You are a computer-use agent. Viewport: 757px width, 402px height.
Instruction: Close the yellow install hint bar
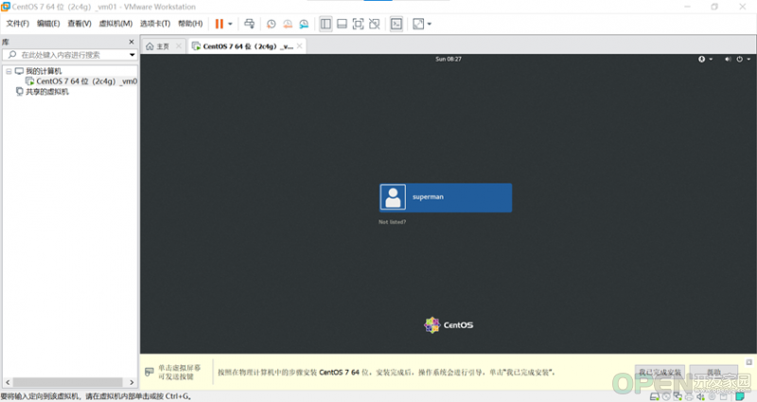pos(749,362)
